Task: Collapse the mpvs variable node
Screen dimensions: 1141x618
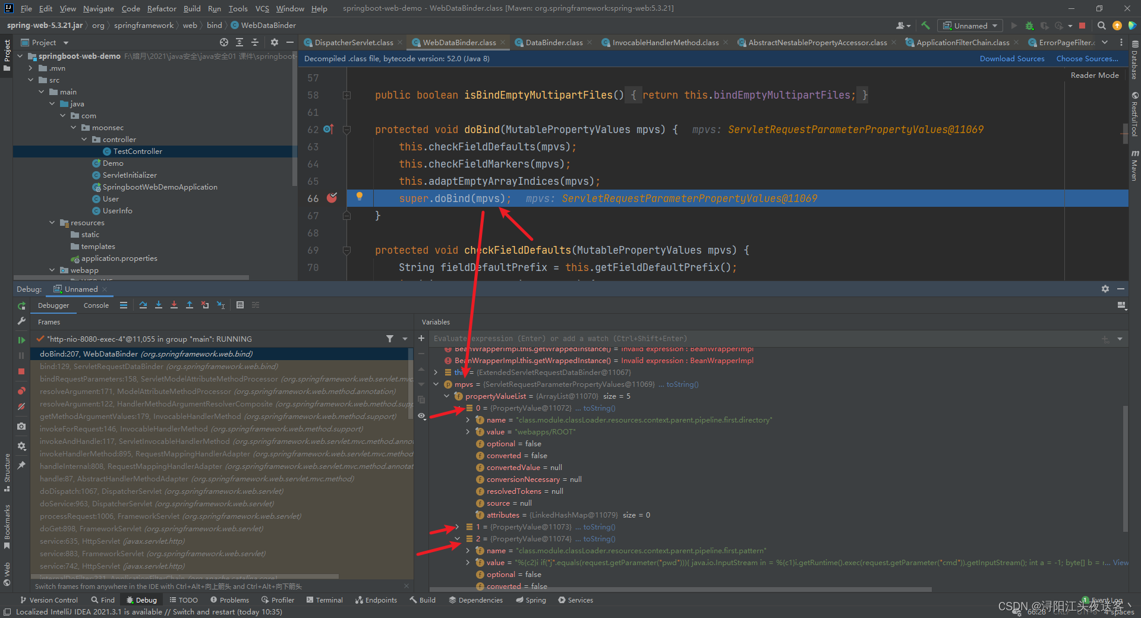Action: pos(436,384)
